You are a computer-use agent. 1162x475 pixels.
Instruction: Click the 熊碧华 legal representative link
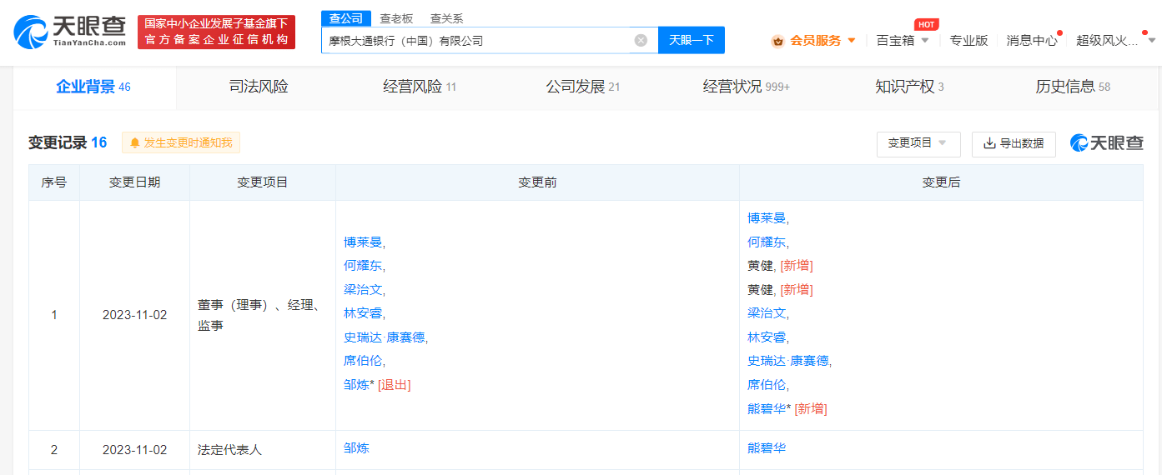tap(767, 448)
